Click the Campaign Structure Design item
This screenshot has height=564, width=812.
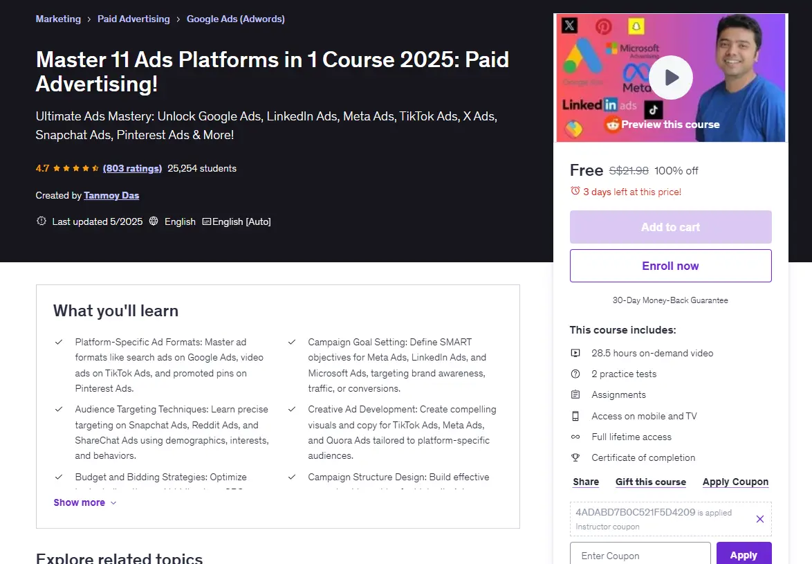coord(398,477)
